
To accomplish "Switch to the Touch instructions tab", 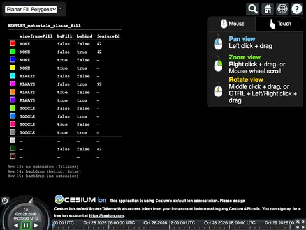I will click(x=279, y=24).
